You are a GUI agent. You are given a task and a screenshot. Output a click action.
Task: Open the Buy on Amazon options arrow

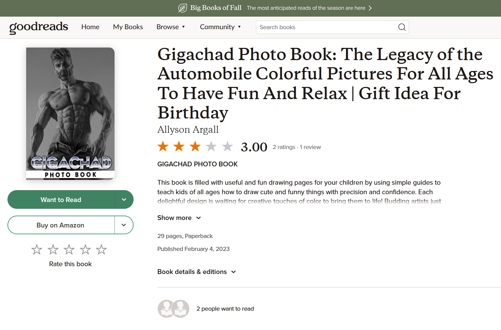(x=124, y=225)
